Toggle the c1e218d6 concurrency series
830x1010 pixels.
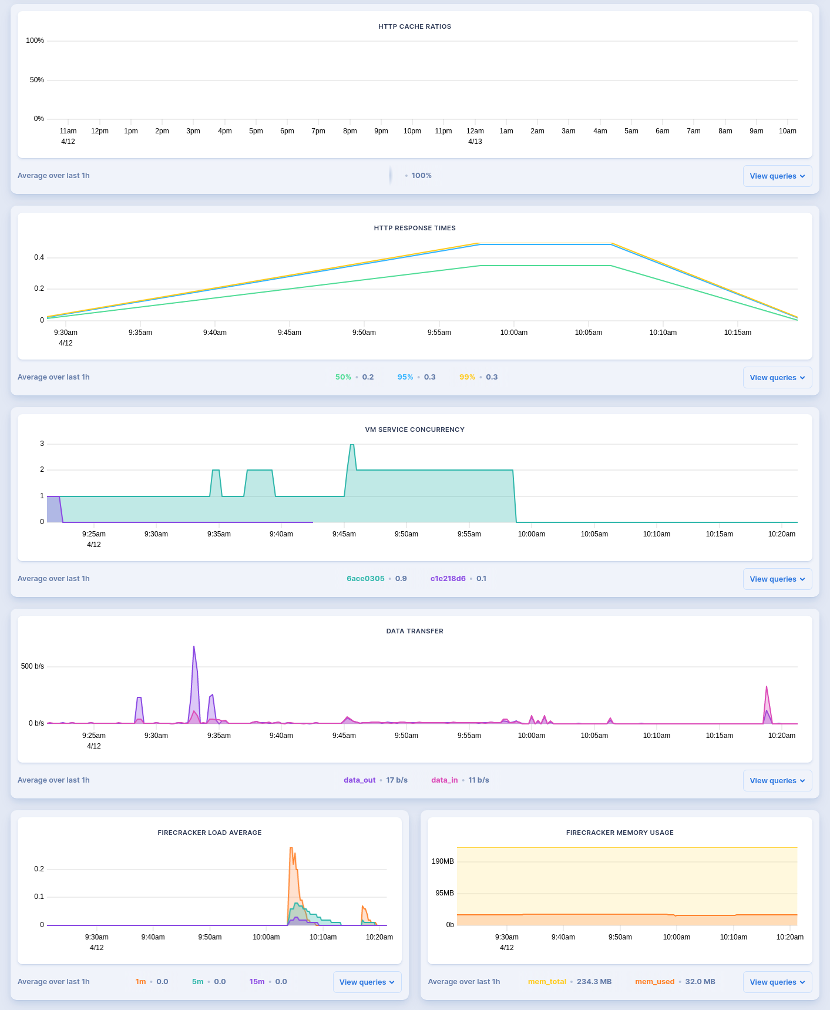pyautogui.click(x=448, y=579)
